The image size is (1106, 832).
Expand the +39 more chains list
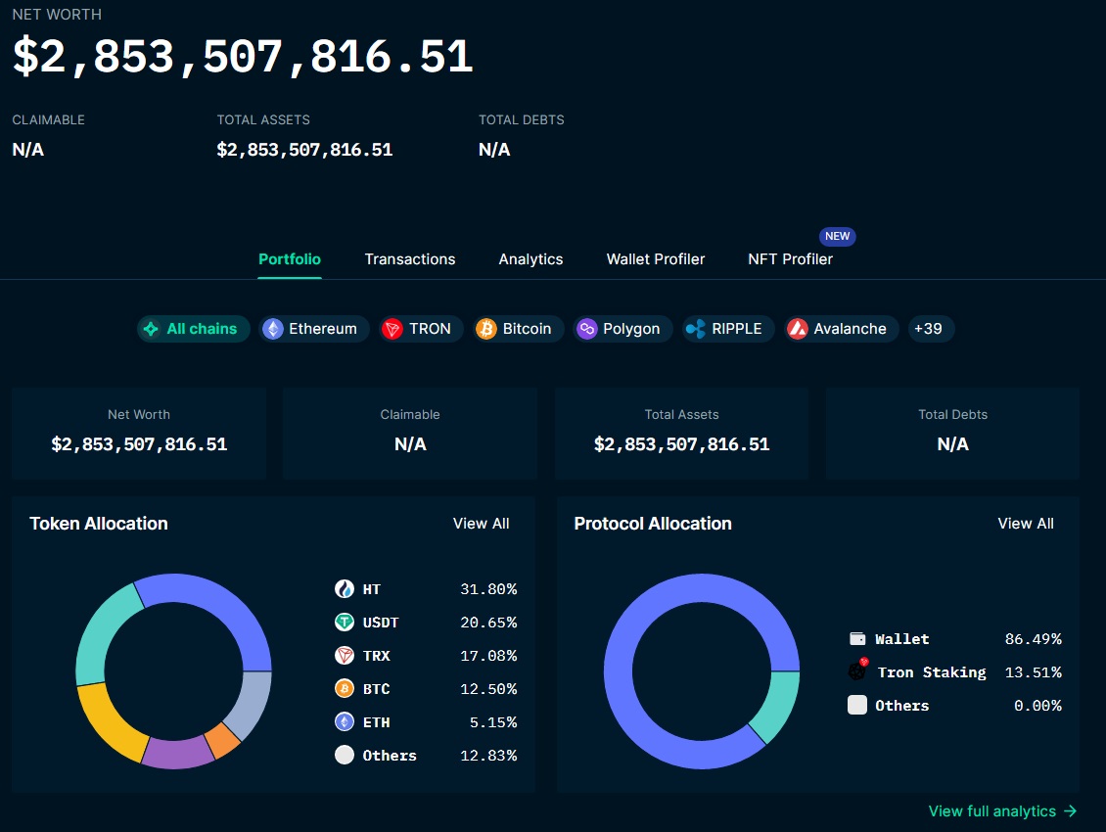[x=929, y=329]
